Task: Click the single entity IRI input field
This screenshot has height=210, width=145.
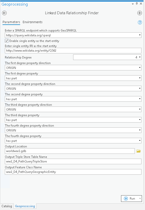Action: click(x=73, y=51)
